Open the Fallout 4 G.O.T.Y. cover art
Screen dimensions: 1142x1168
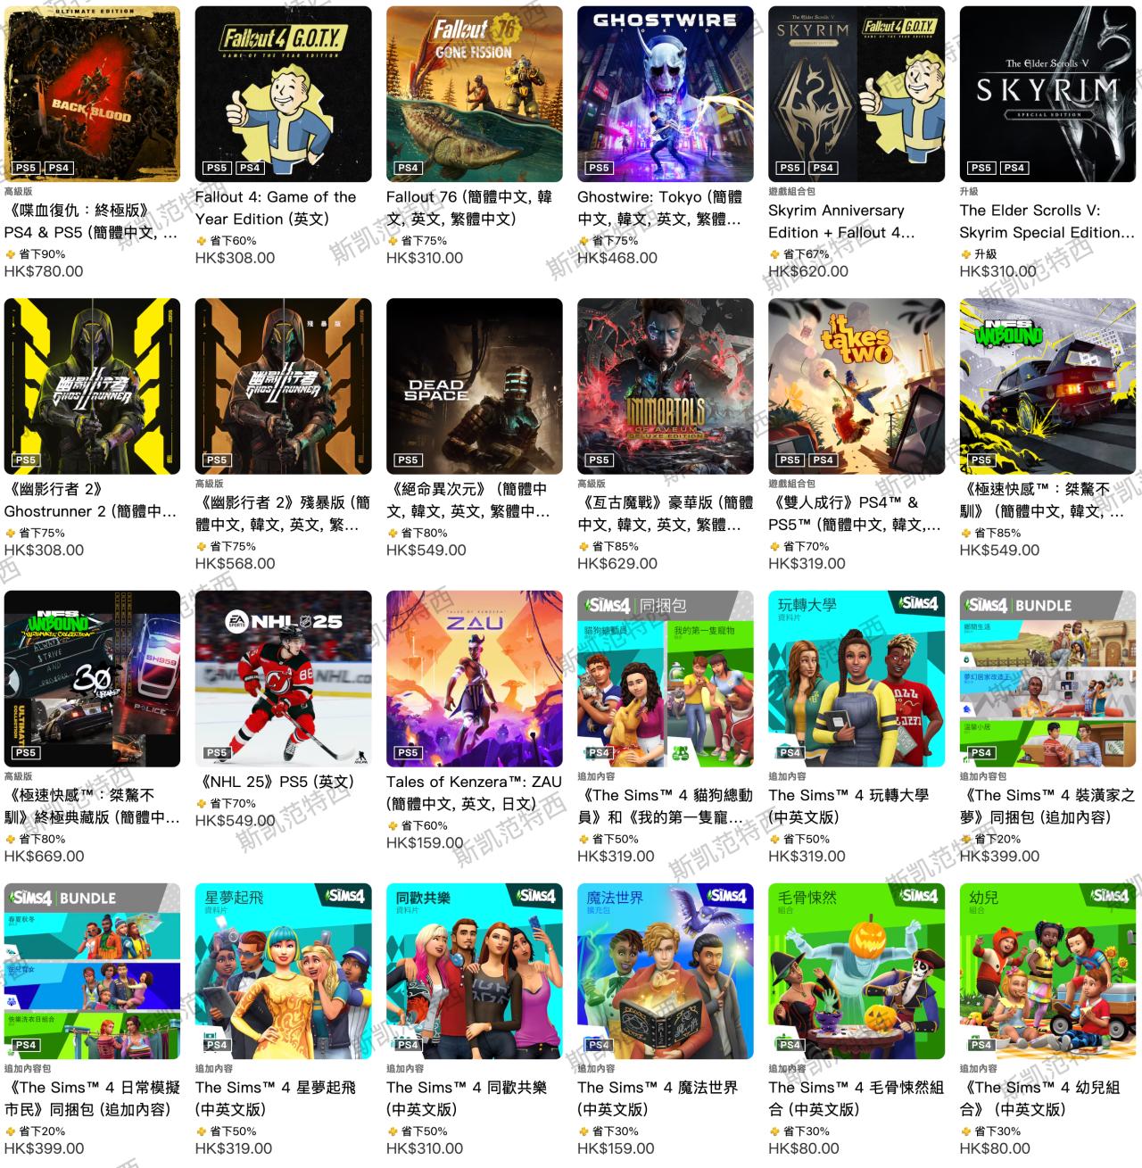click(x=283, y=94)
